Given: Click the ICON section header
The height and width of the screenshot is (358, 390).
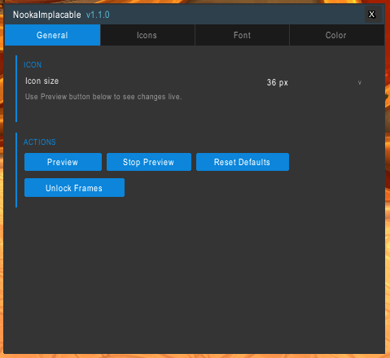Looking at the screenshot, I should click(x=33, y=65).
